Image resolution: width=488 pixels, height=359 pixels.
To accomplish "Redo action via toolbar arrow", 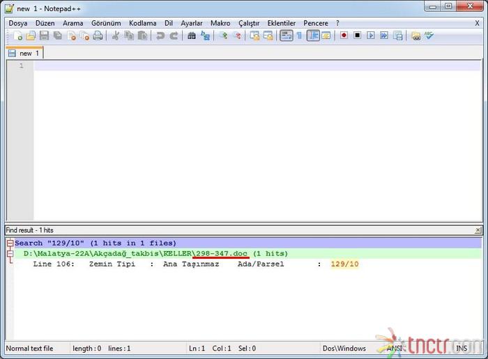I will click(x=174, y=35).
